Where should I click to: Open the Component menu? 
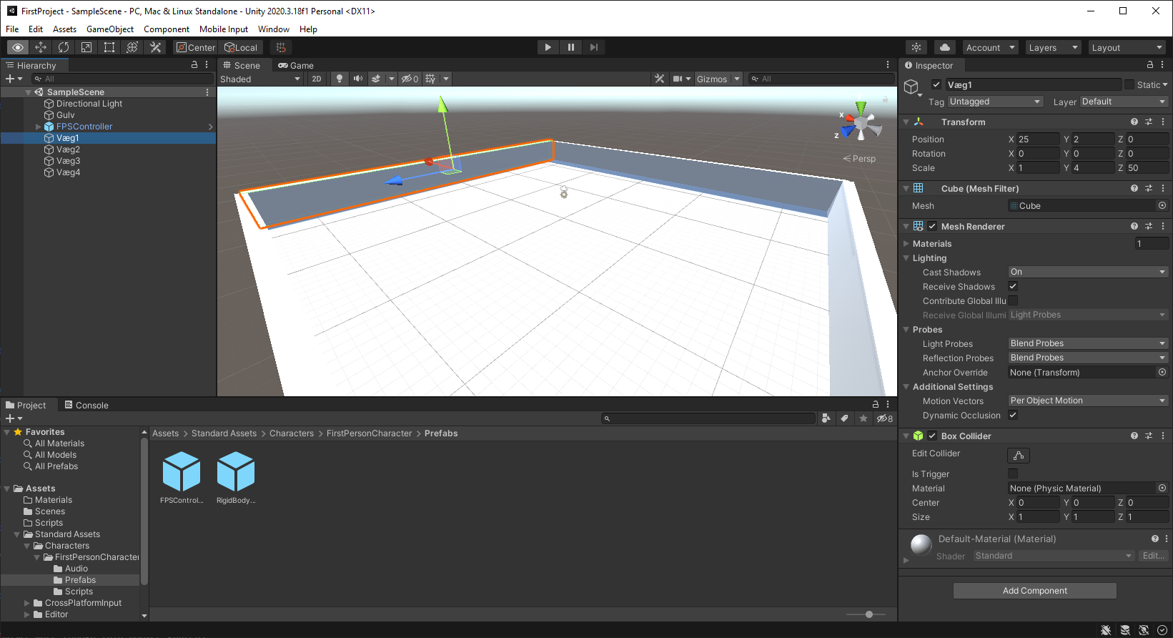(167, 29)
